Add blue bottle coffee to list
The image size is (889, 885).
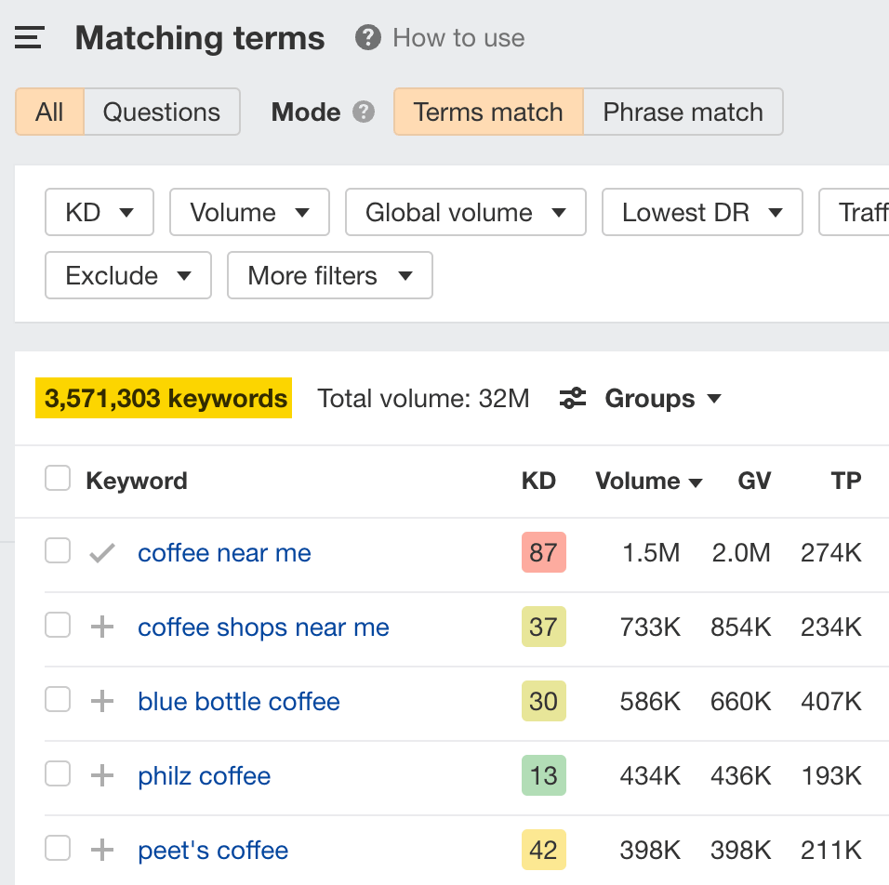coord(102,701)
